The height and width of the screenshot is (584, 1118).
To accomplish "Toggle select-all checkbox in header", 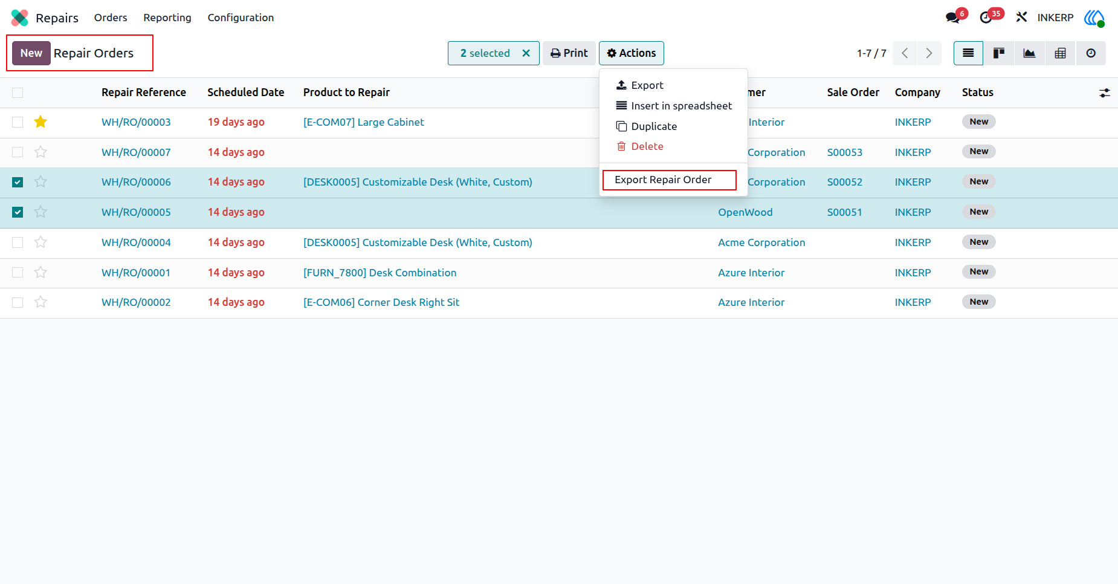I will (x=18, y=92).
